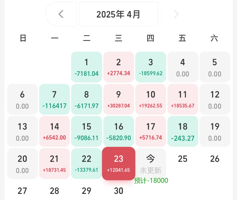Select April 3 showing -18599.62
The image size is (237, 200).
point(150,67)
